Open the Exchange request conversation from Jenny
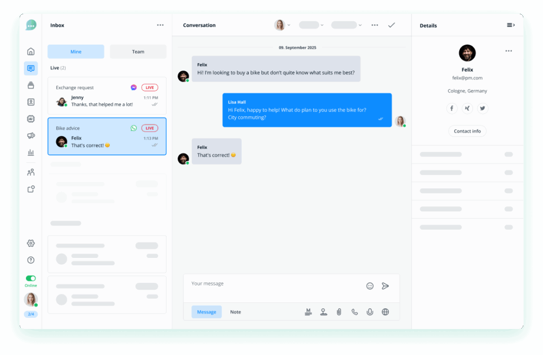 pyautogui.click(x=107, y=96)
